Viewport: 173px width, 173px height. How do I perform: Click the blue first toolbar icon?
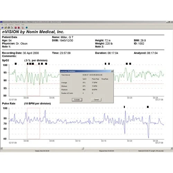tap(2, 28)
